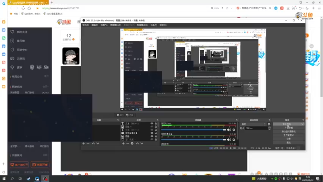Viewport: 323px width, 182px height.
Task: Pop out the Sources dock icon
Action: pos(157,120)
